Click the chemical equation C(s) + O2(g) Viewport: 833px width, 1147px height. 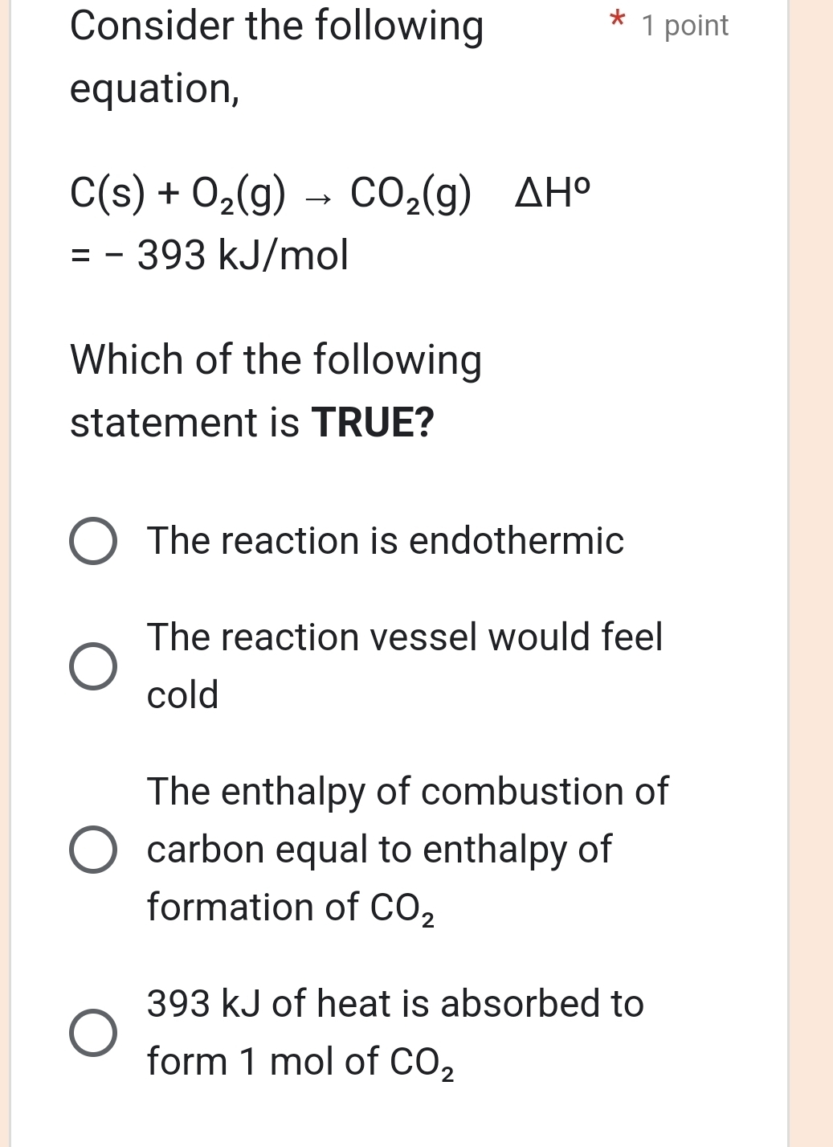click(177, 195)
